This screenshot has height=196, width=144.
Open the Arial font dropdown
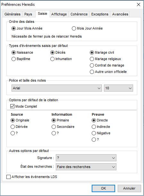point(57,88)
